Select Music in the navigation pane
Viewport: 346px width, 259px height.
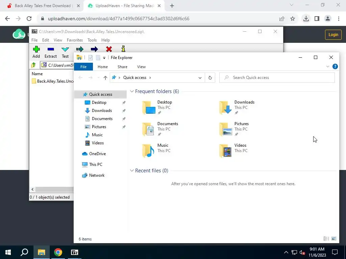tap(97, 135)
